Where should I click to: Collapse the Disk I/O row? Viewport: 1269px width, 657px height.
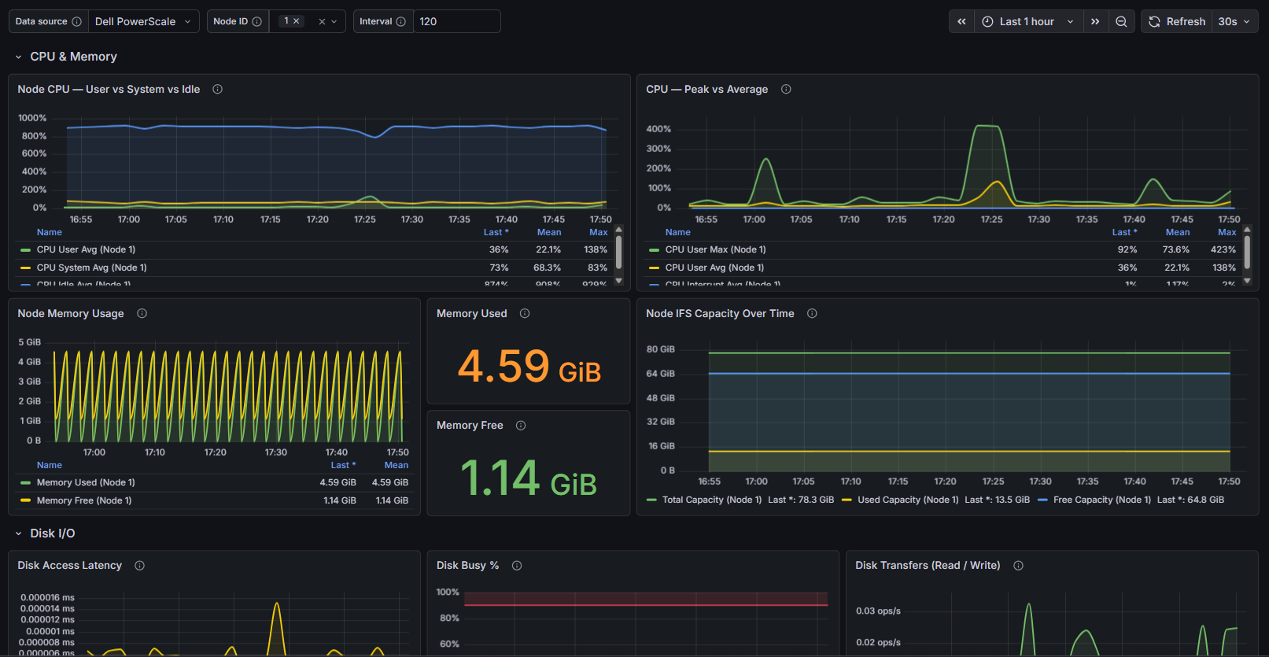pyautogui.click(x=18, y=533)
